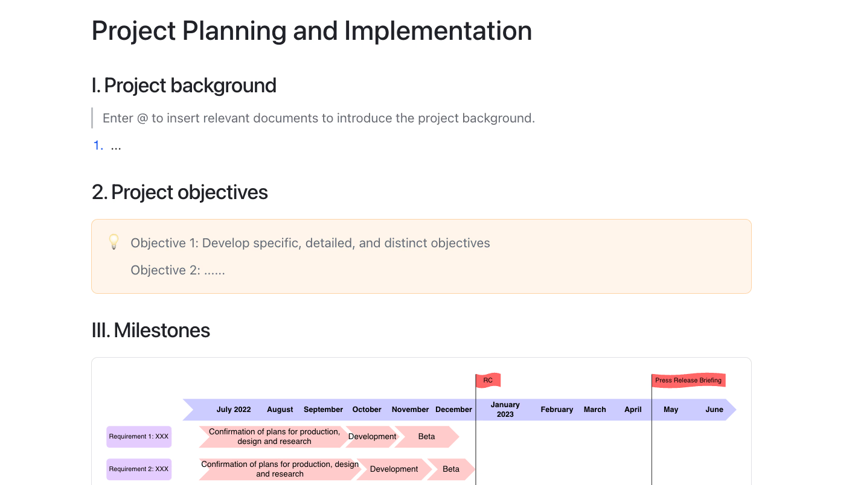Screen dimensions: 855x485
Task: Click Objective 1 text in callout
Action: [310, 243]
